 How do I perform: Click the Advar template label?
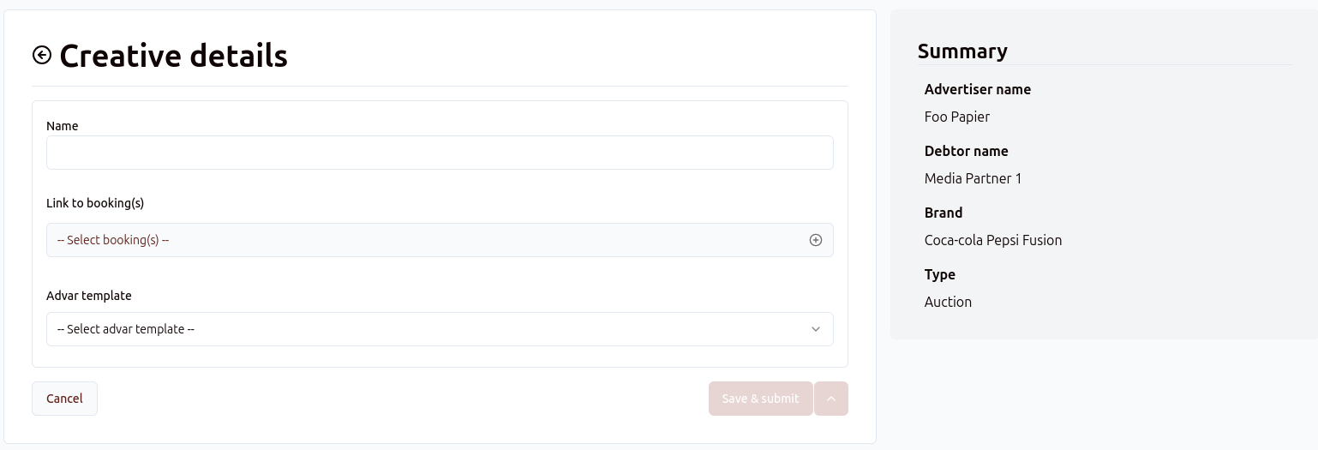[x=89, y=296]
